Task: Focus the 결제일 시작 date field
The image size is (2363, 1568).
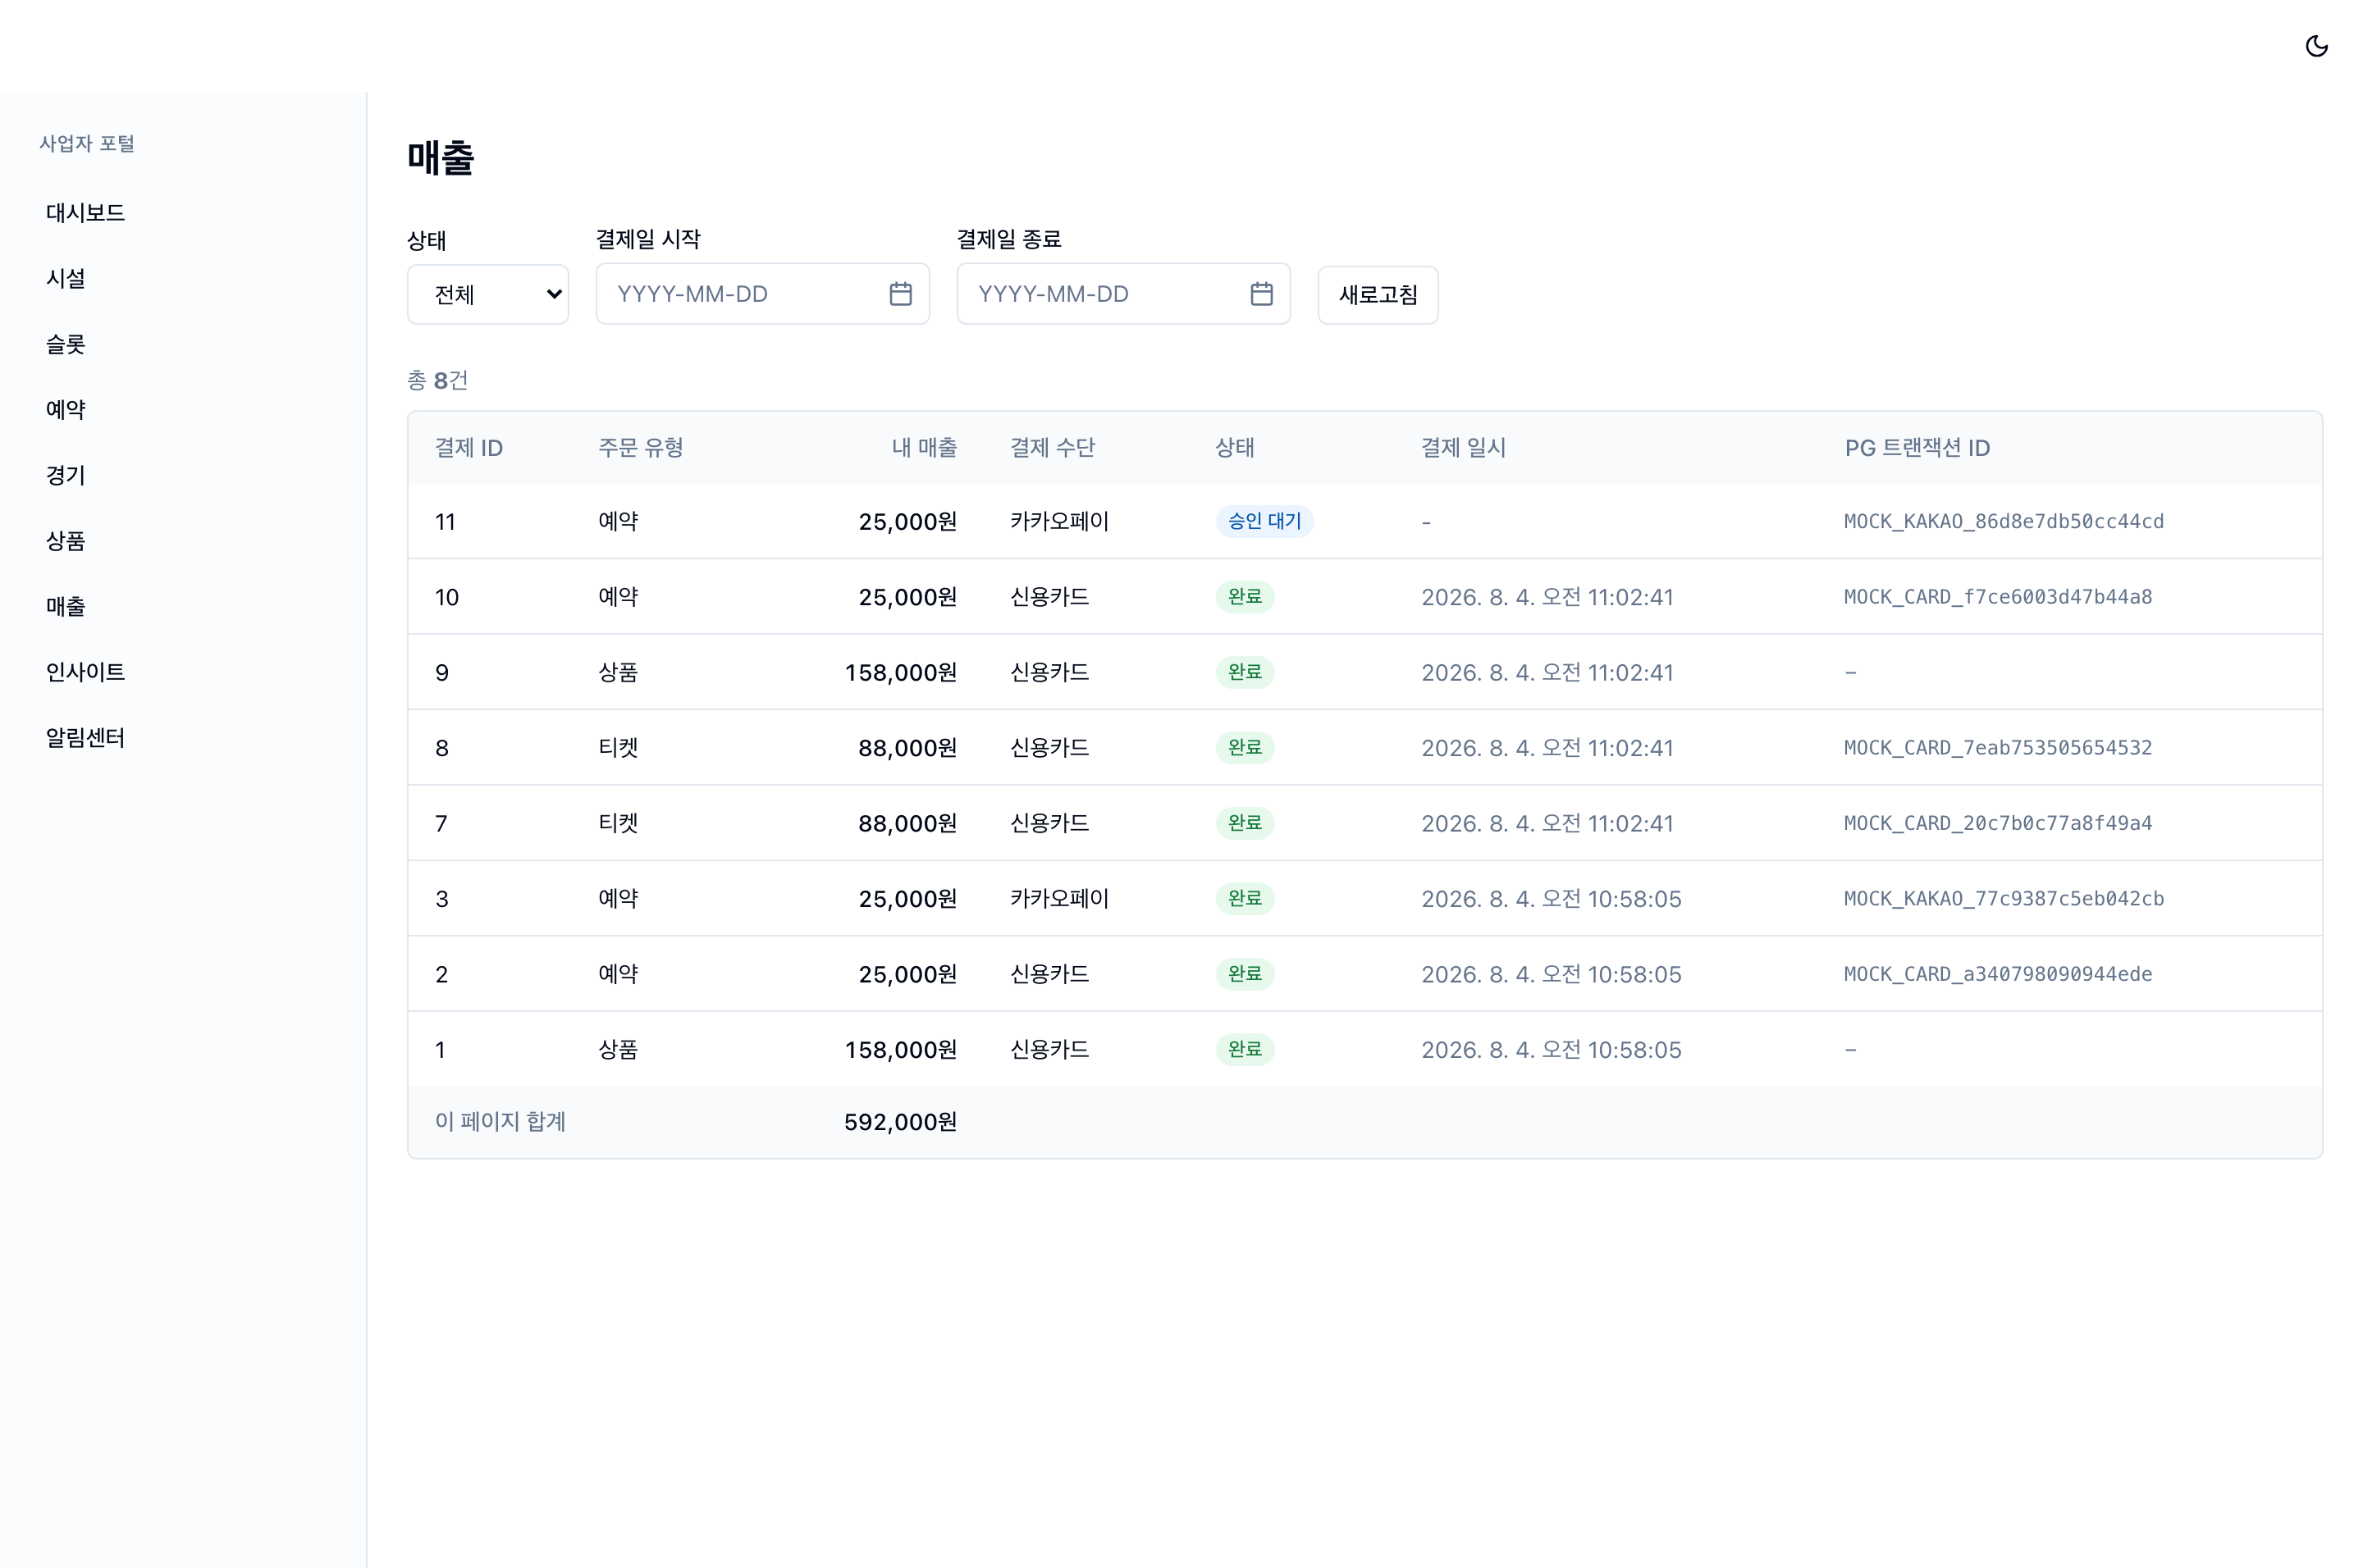Action: (x=762, y=294)
